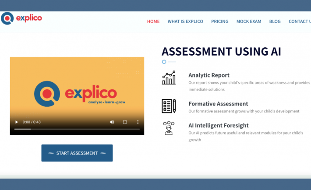Click the explico video thumbnail

[77, 96]
